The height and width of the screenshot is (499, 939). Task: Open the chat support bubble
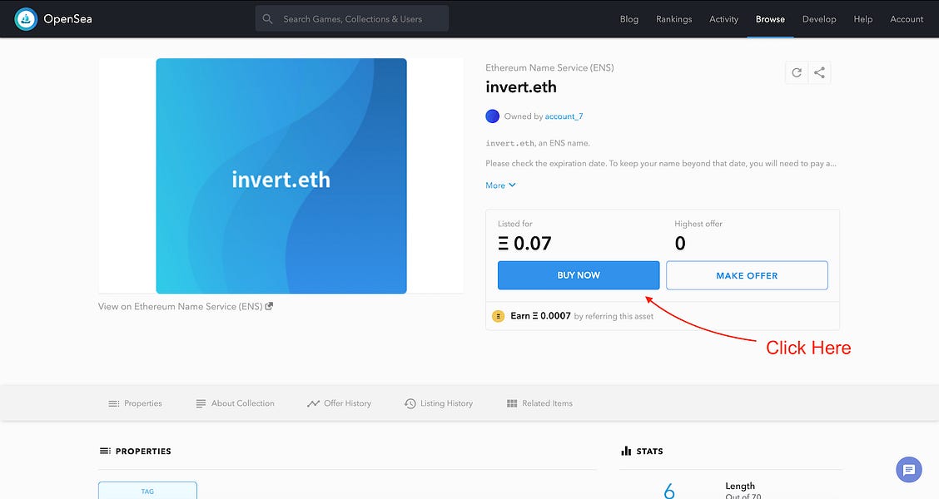click(x=908, y=470)
